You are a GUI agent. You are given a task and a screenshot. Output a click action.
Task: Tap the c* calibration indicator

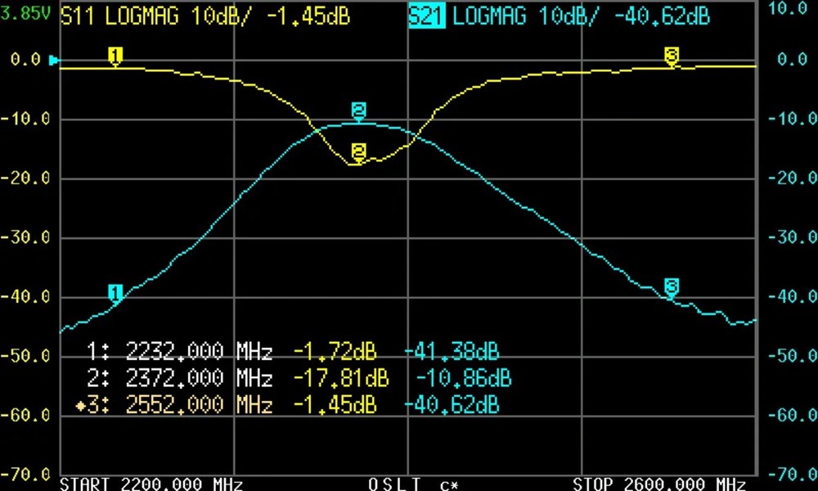click(449, 484)
